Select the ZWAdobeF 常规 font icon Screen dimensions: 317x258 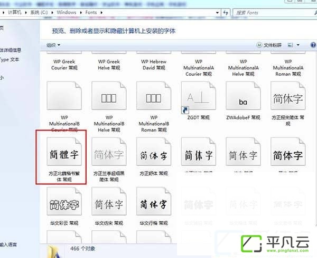[x=243, y=95]
